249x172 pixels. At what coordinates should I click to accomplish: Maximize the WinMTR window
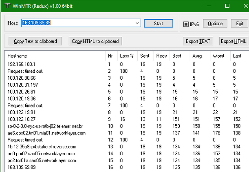227,6
